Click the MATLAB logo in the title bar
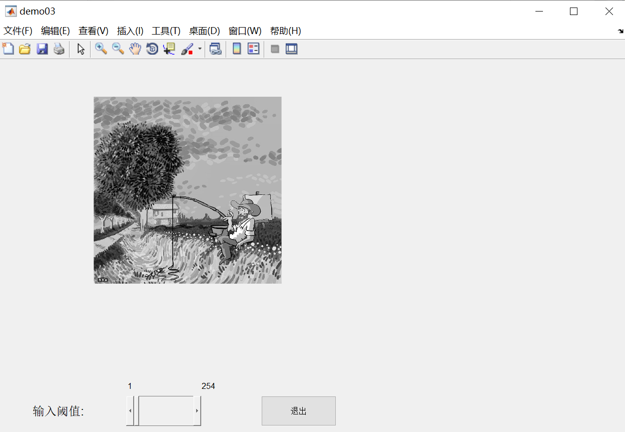Viewport: 625px width, 432px height. point(11,11)
